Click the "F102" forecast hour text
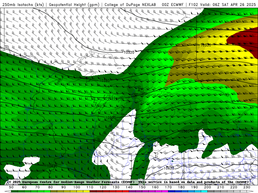258x193 pixels. [x=193, y=5]
